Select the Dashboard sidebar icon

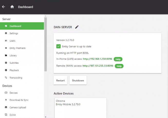pos(6,26)
